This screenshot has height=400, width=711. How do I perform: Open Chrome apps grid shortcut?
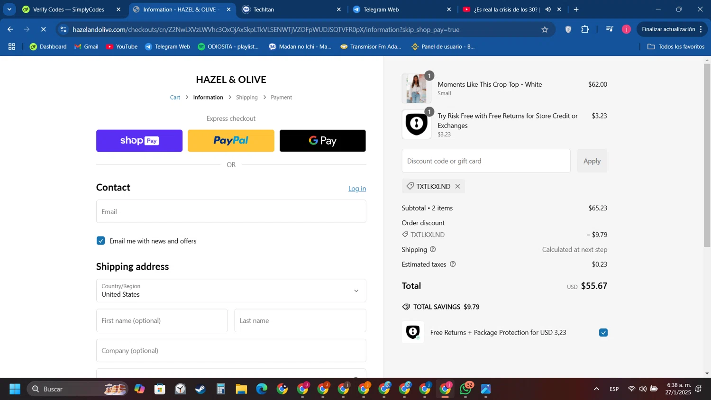pyautogui.click(x=12, y=46)
